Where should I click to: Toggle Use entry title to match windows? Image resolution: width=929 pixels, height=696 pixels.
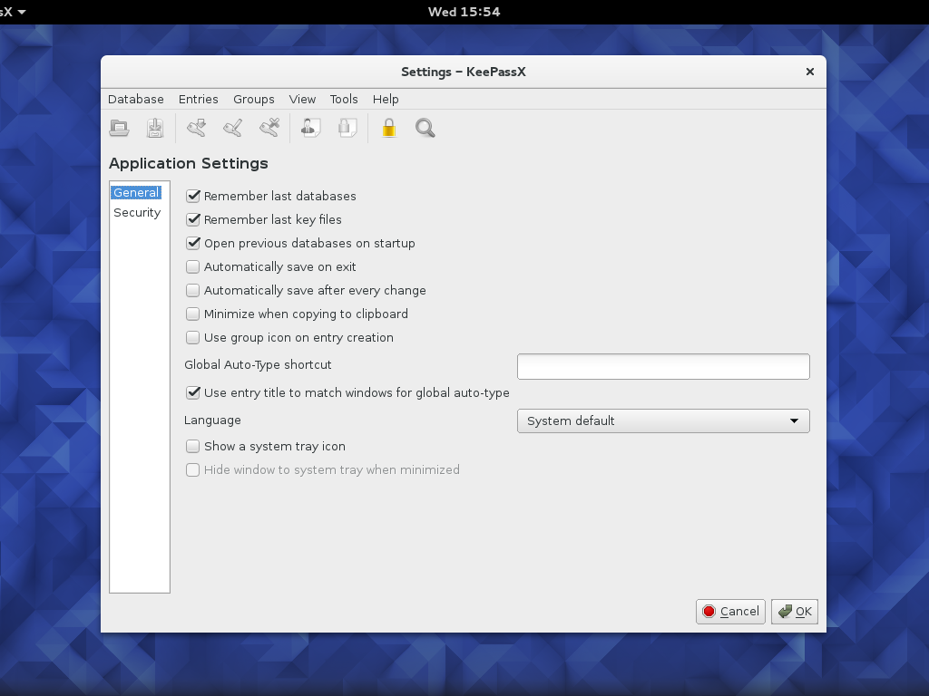tap(193, 392)
